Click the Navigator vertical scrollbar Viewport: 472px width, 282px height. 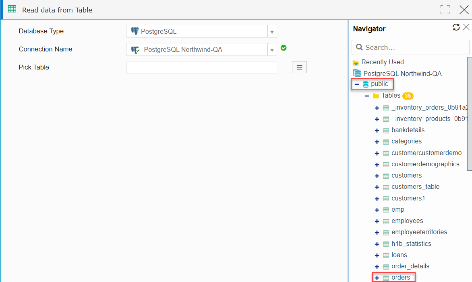coord(470,114)
